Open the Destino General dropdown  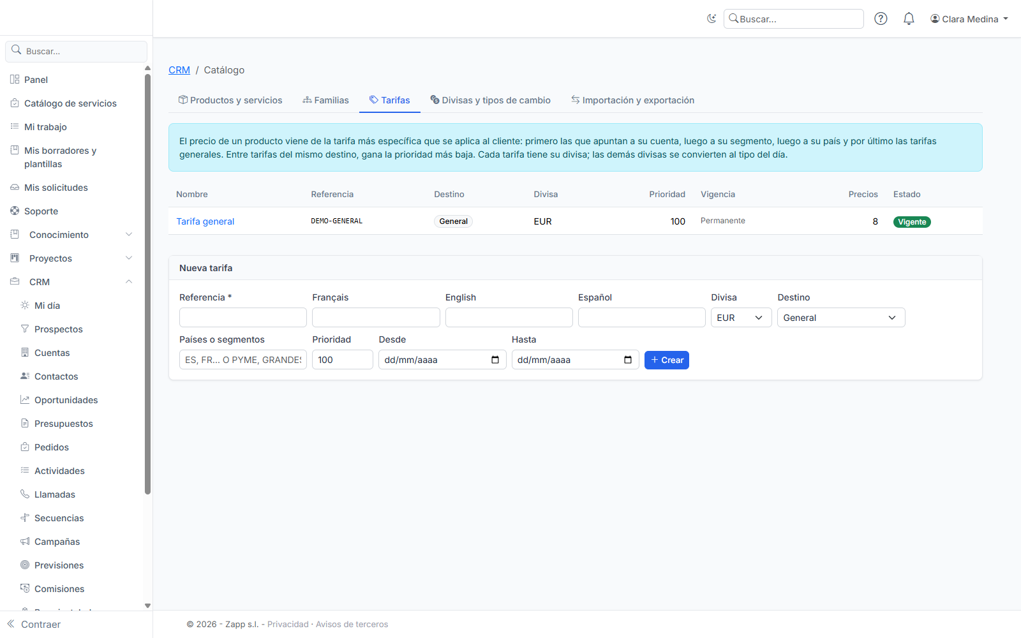point(841,318)
